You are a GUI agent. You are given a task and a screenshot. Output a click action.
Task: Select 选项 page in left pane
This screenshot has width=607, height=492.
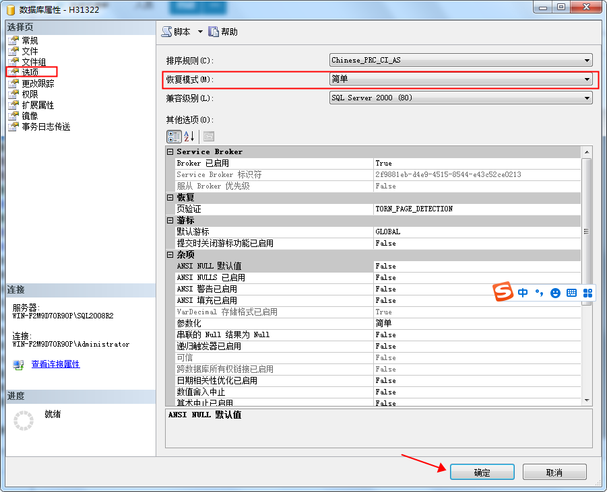pyautogui.click(x=30, y=72)
